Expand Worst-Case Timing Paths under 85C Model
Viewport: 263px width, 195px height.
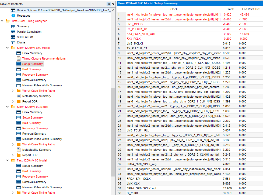tap(13, 91)
